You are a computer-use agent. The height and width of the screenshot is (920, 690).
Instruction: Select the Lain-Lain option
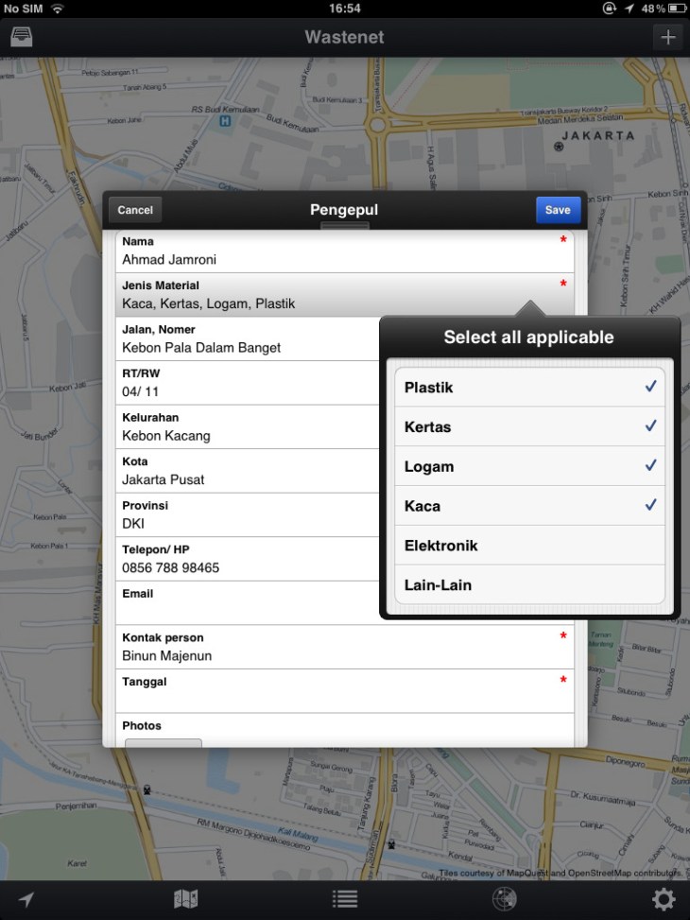pos(529,585)
